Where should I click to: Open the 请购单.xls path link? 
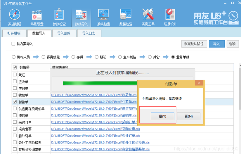(x=94, y=115)
